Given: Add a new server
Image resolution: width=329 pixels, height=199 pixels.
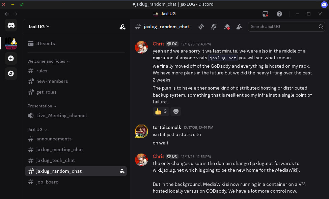Looking at the screenshot, I should [x=11, y=58].
